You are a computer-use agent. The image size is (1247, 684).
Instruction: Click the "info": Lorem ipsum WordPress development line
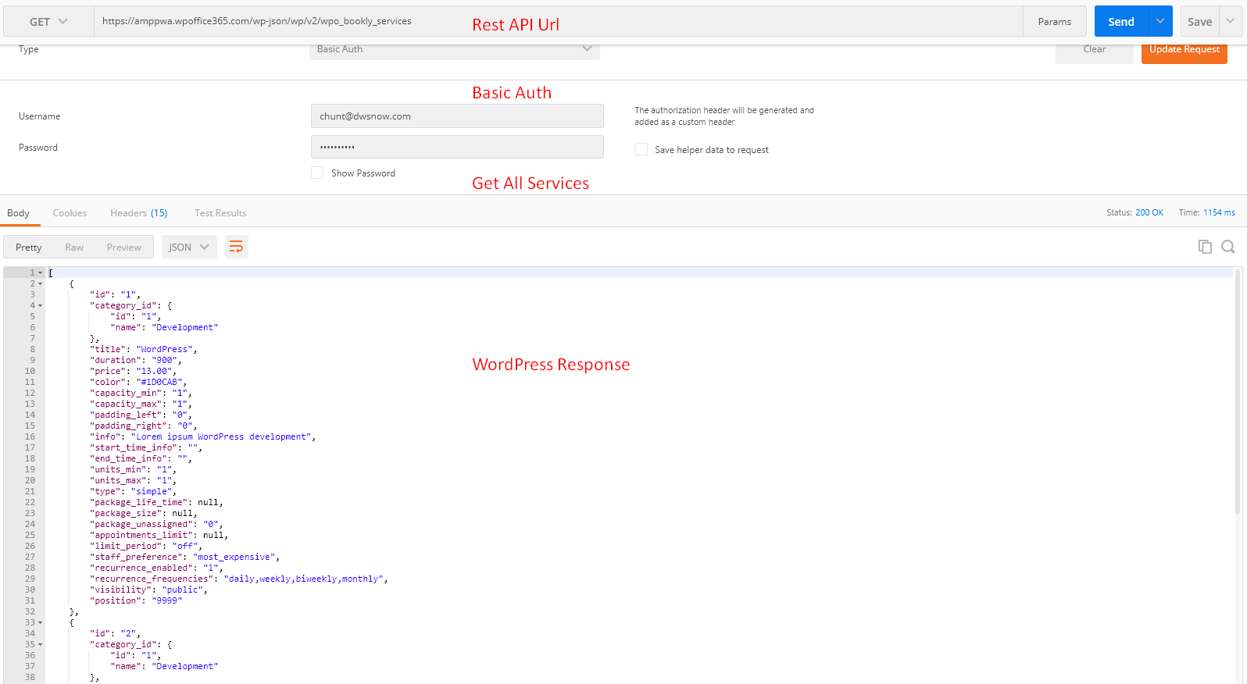[x=203, y=436]
